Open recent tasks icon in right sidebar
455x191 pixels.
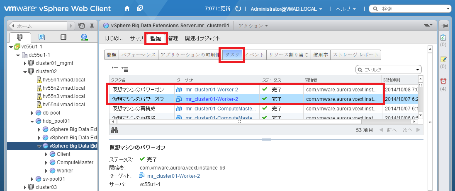(x=443, y=37)
